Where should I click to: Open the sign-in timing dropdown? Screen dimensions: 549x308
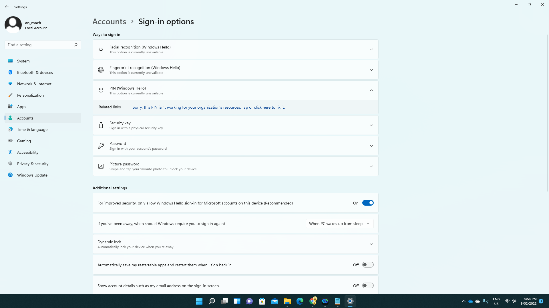click(339, 223)
